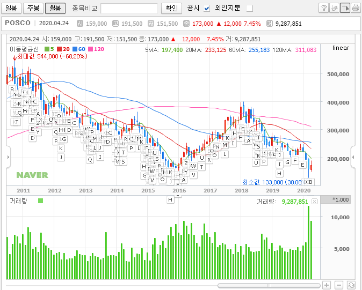Click the 이동평균선 legend label

[x=24, y=49]
